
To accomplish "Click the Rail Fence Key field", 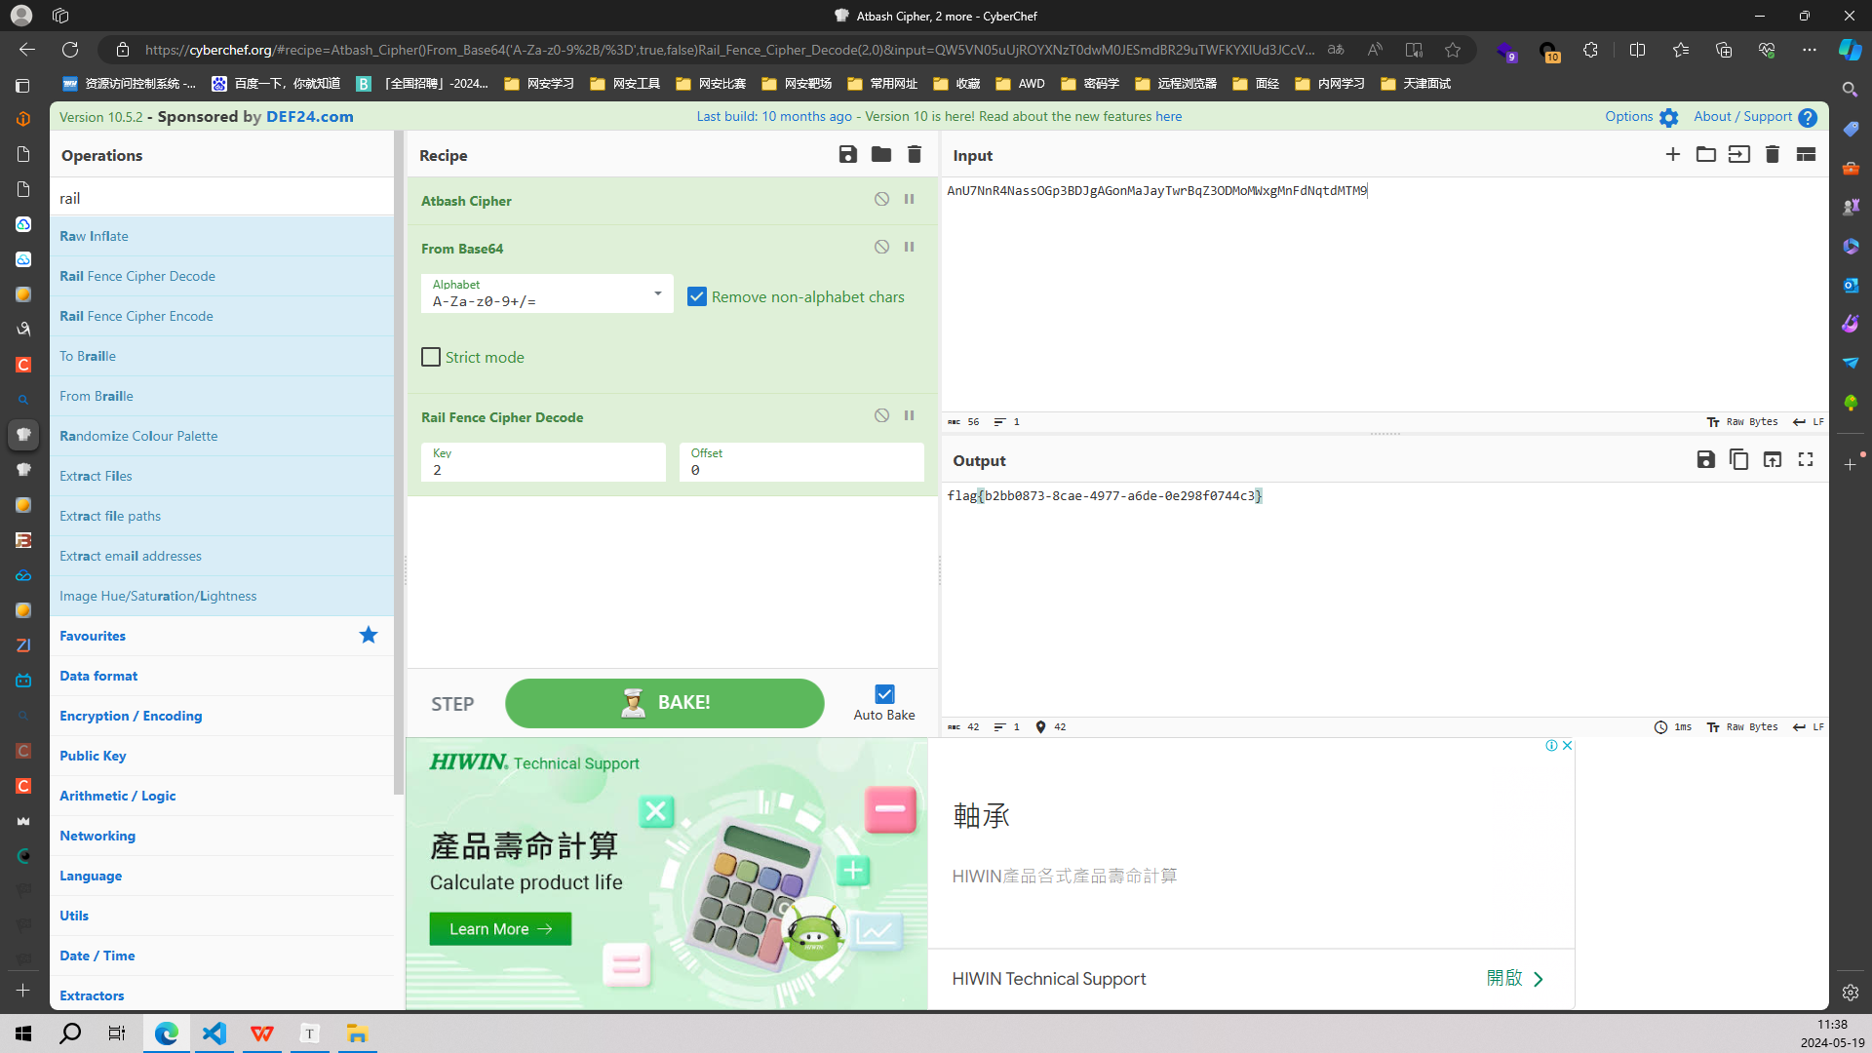I will coord(543,469).
